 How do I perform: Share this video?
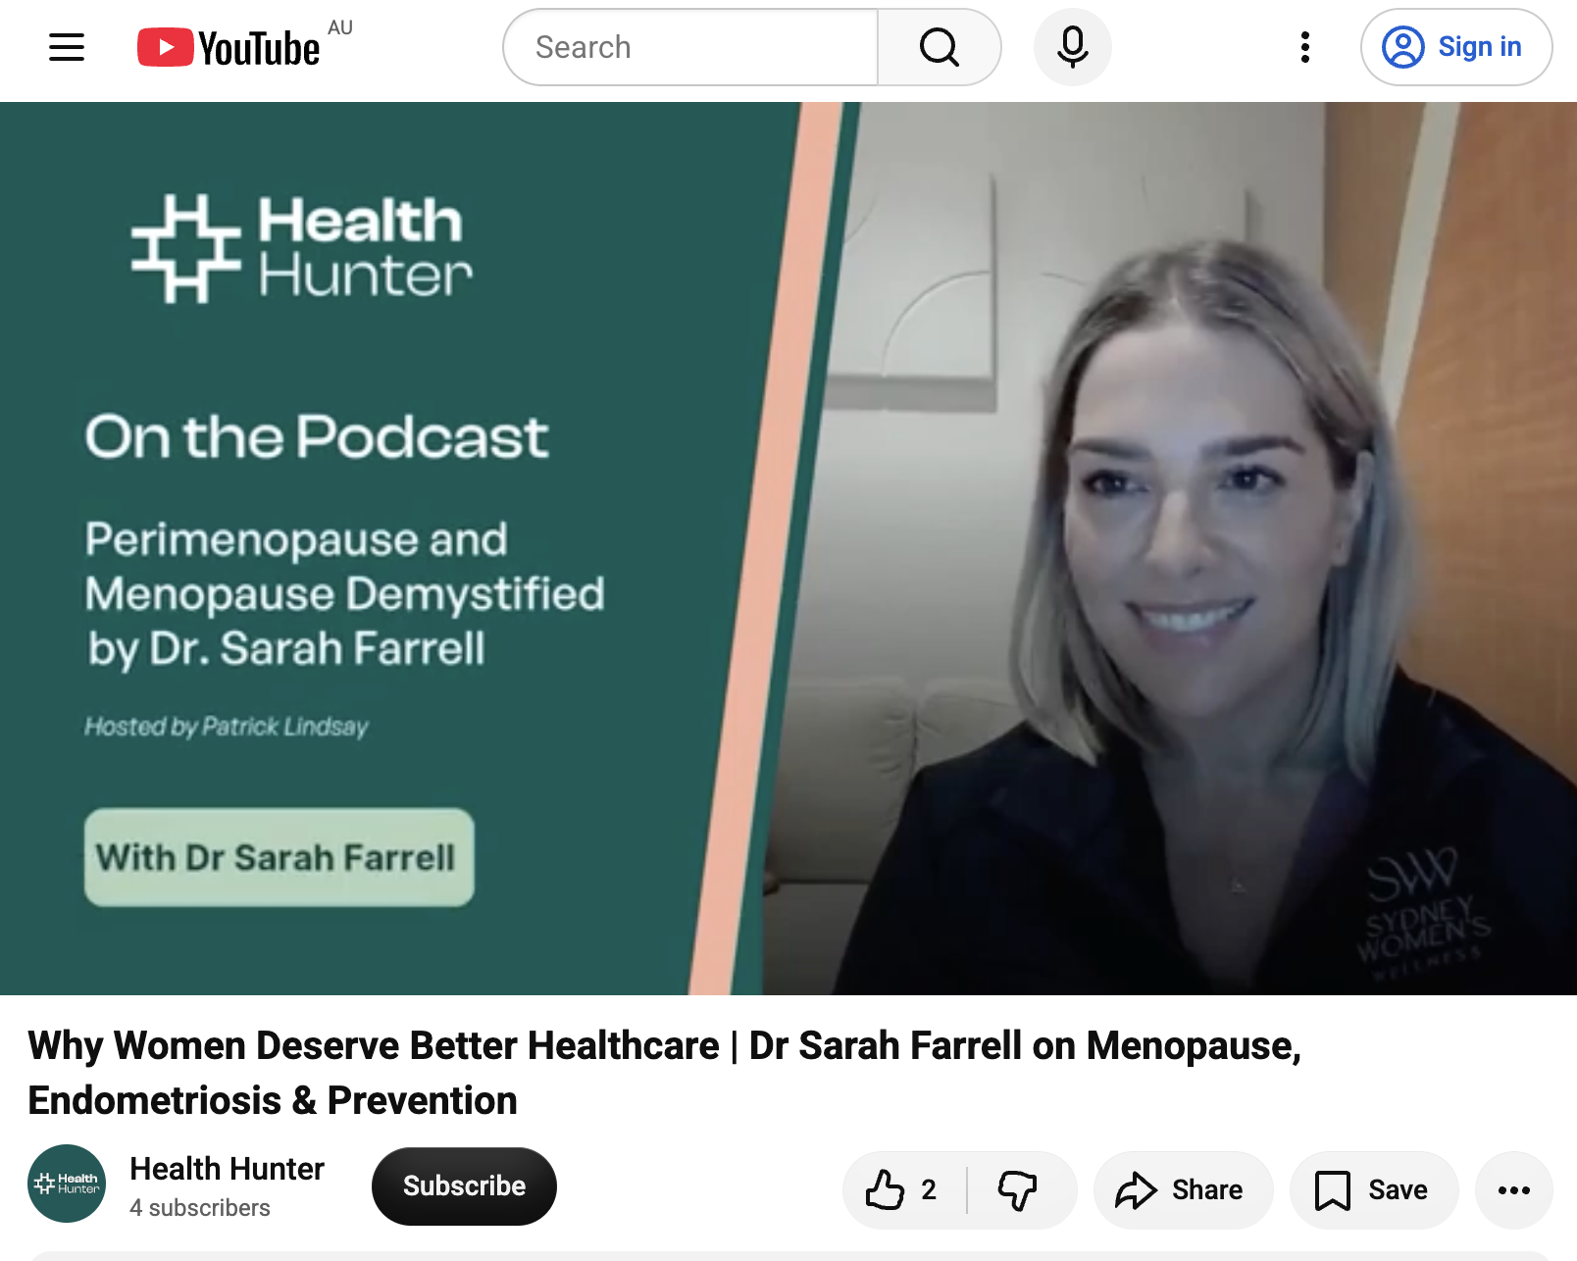[x=1183, y=1190]
